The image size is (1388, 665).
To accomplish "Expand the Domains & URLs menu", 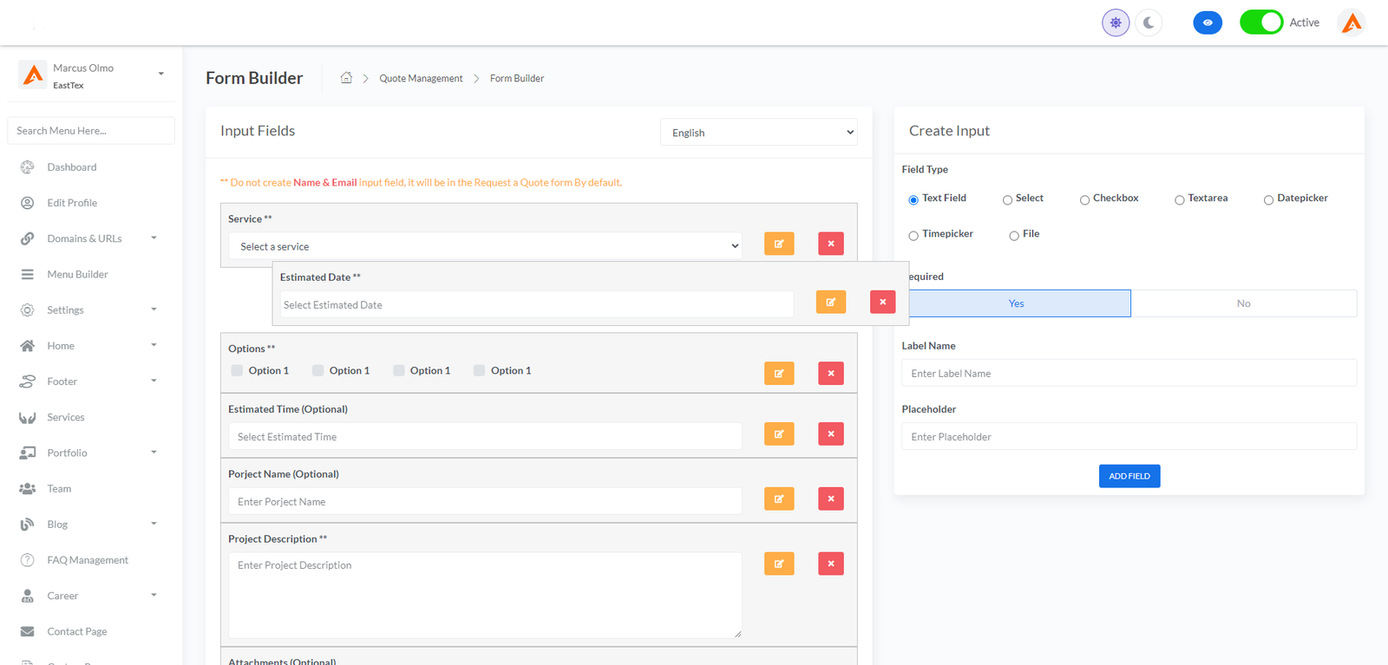I will point(88,238).
